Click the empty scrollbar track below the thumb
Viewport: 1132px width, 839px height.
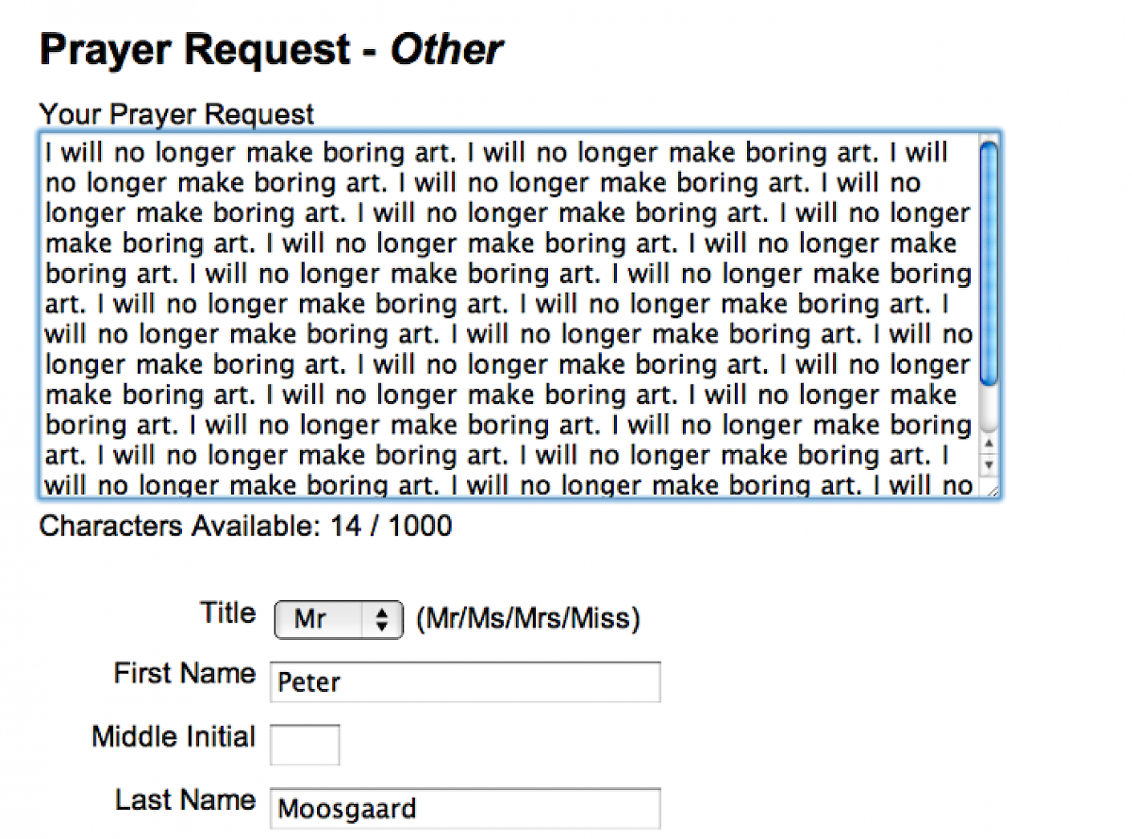tap(988, 408)
